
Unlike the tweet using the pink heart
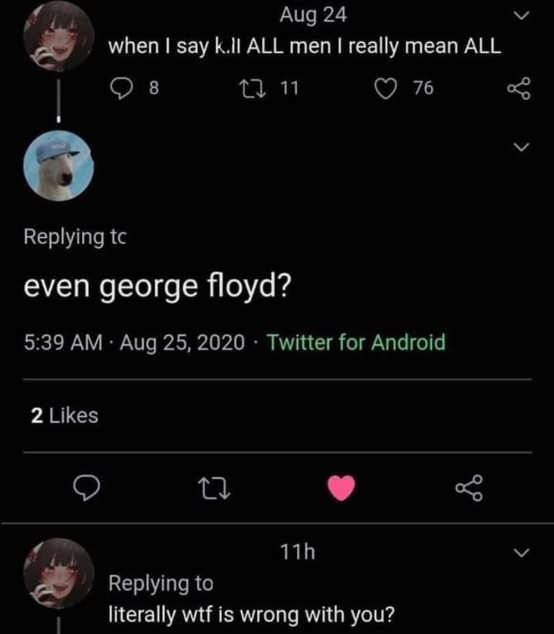coord(342,488)
